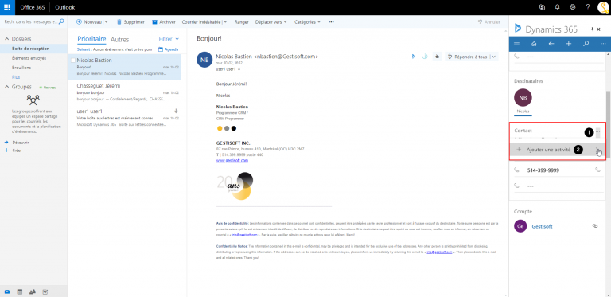Expand recipients chevron beside user1 user1

(239, 69)
